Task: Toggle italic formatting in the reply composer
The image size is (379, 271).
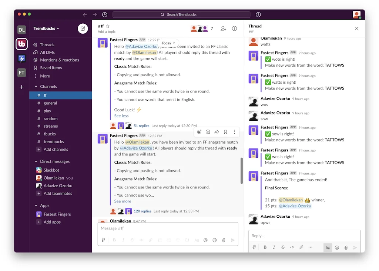Action: pyautogui.click(x=274, y=247)
